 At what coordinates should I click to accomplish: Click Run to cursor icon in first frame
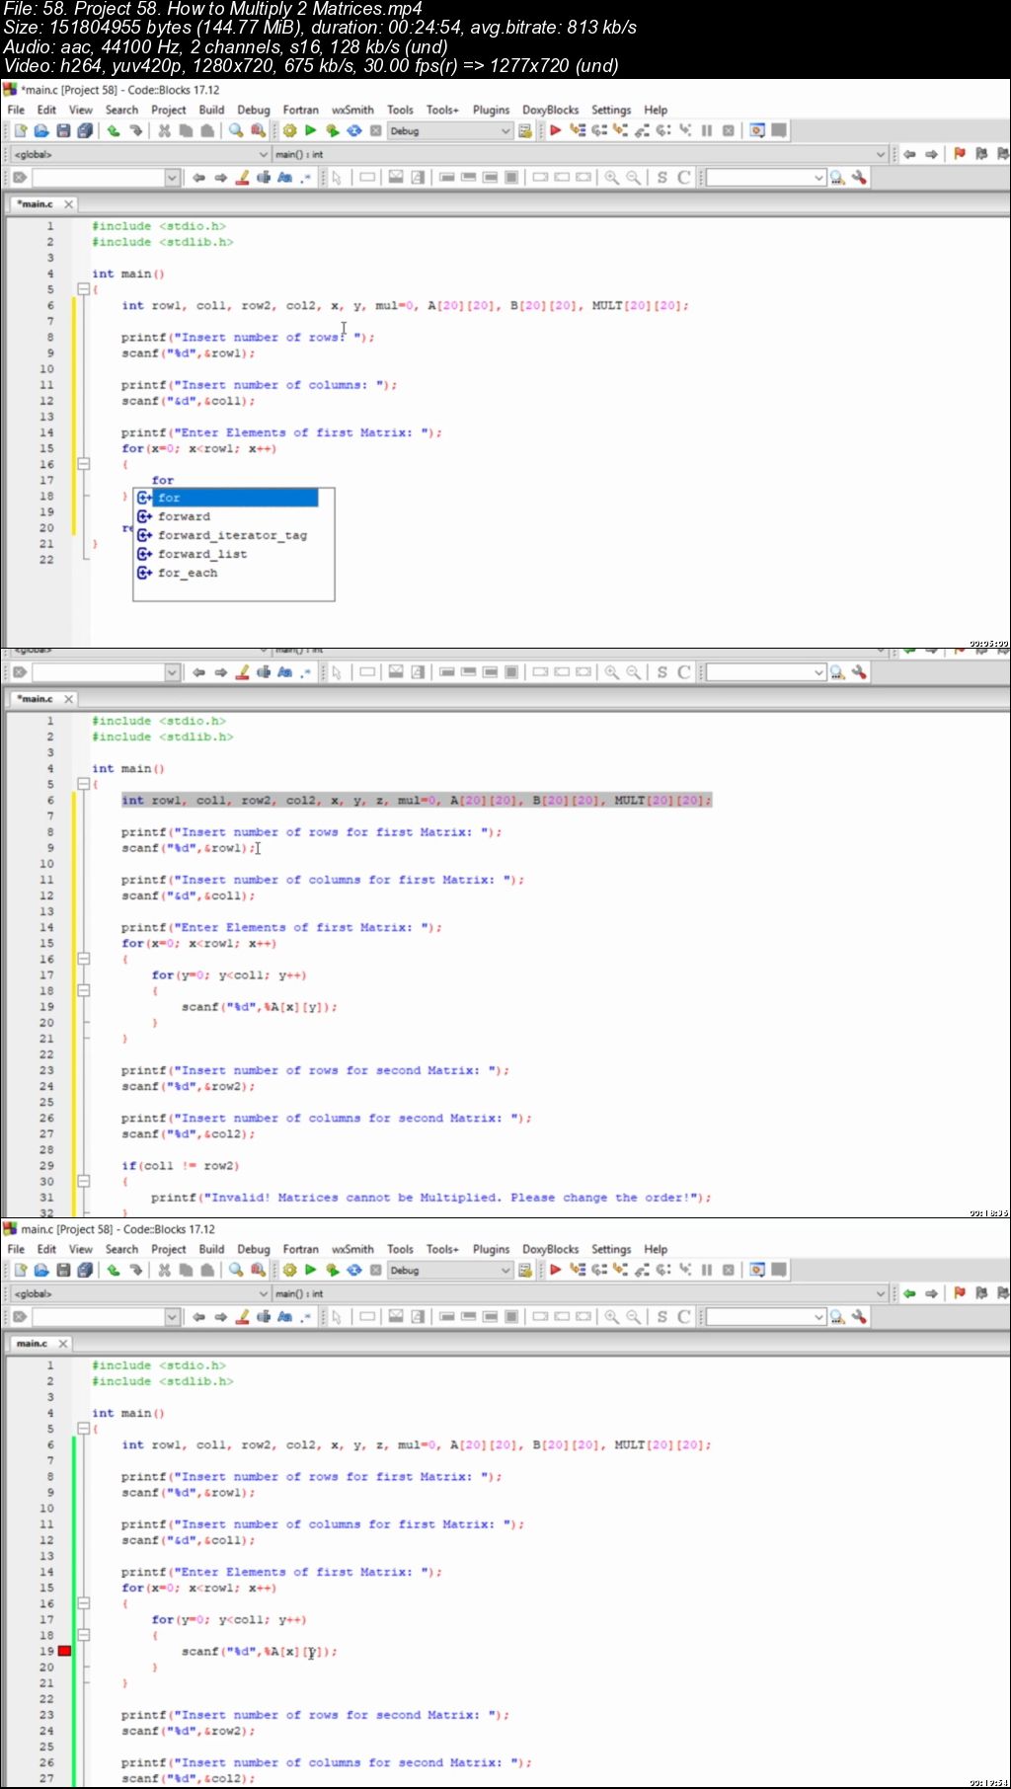pos(578,130)
